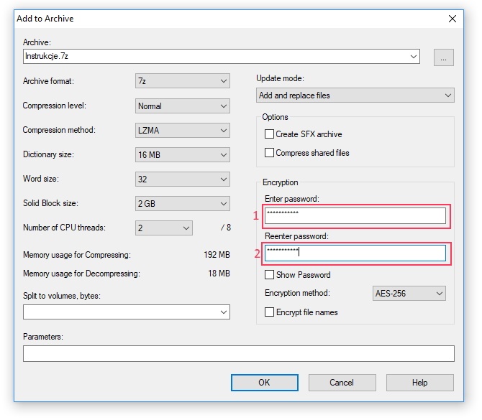Enable the Create SFX archive checkbox
The image size is (482, 420).
[270, 134]
